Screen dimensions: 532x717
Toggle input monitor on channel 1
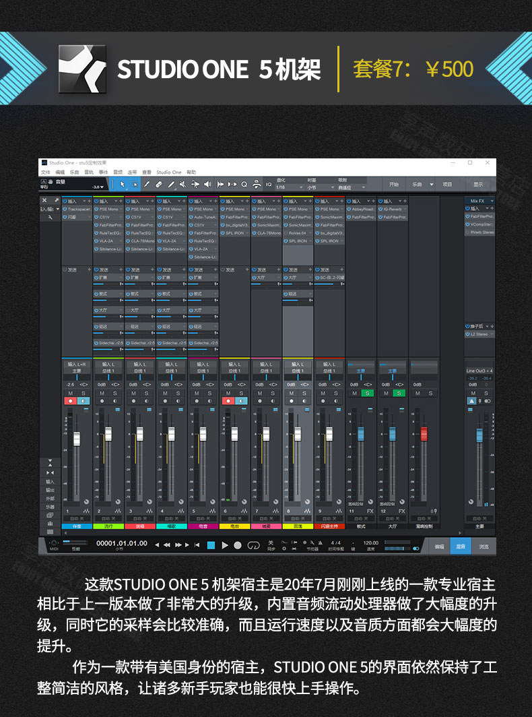[84, 401]
